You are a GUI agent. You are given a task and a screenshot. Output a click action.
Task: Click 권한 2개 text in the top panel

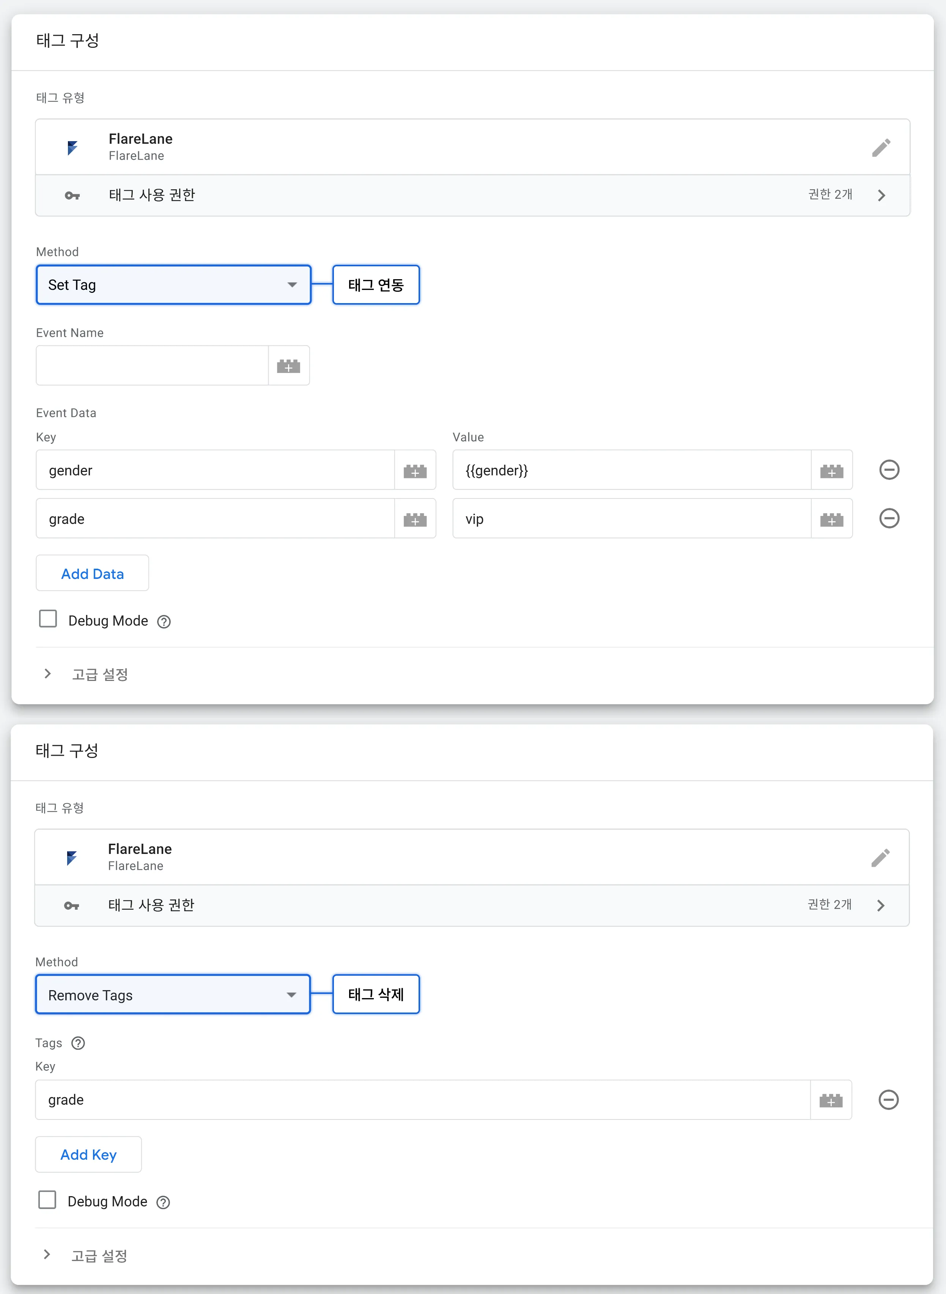coord(830,195)
